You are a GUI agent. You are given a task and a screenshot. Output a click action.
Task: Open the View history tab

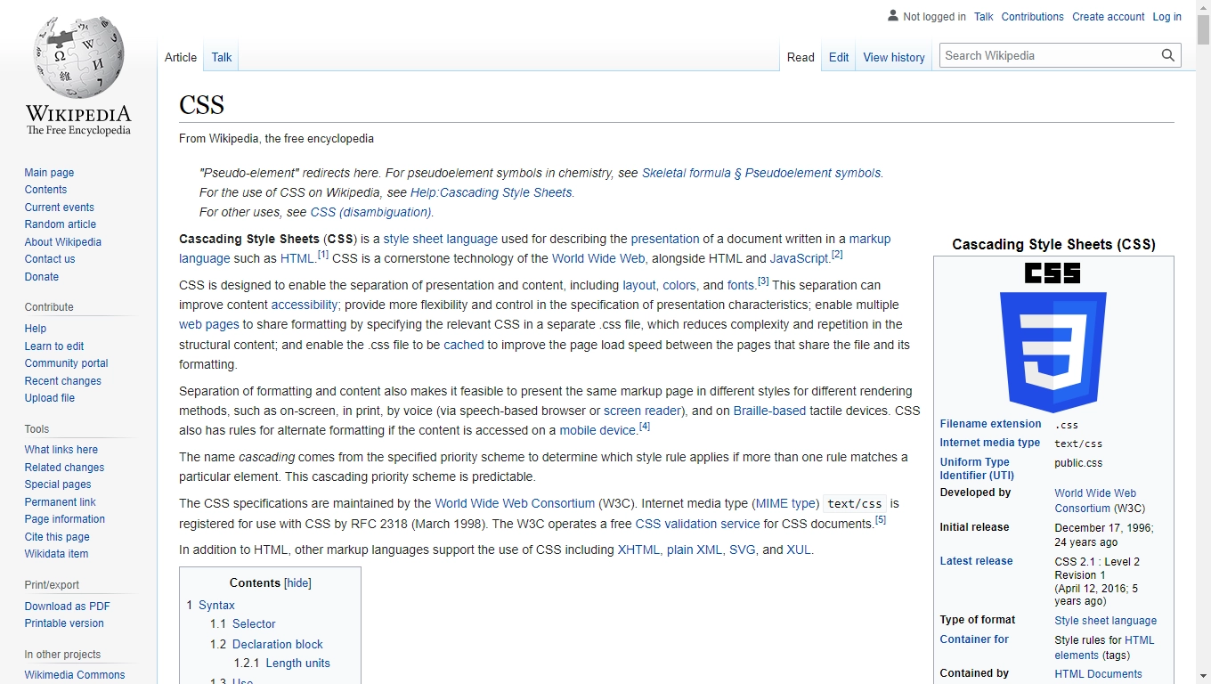893,57
